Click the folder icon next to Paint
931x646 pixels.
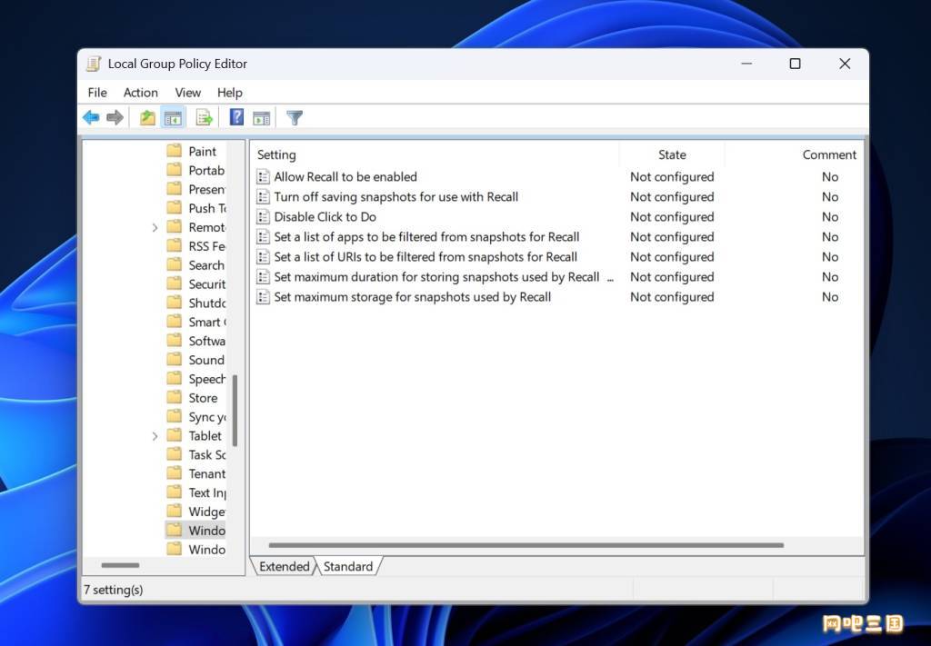(x=174, y=151)
